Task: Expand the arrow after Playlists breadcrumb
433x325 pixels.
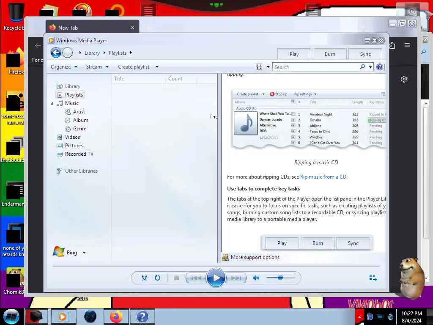Action: [x=131, y=53]
